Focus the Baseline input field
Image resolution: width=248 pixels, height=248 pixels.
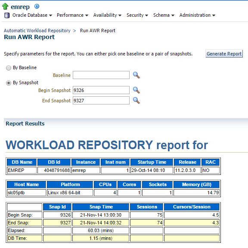click(x=101, y=75)
